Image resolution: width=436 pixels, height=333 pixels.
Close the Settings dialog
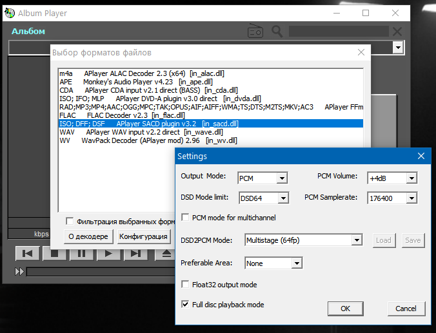click(421, 156)
